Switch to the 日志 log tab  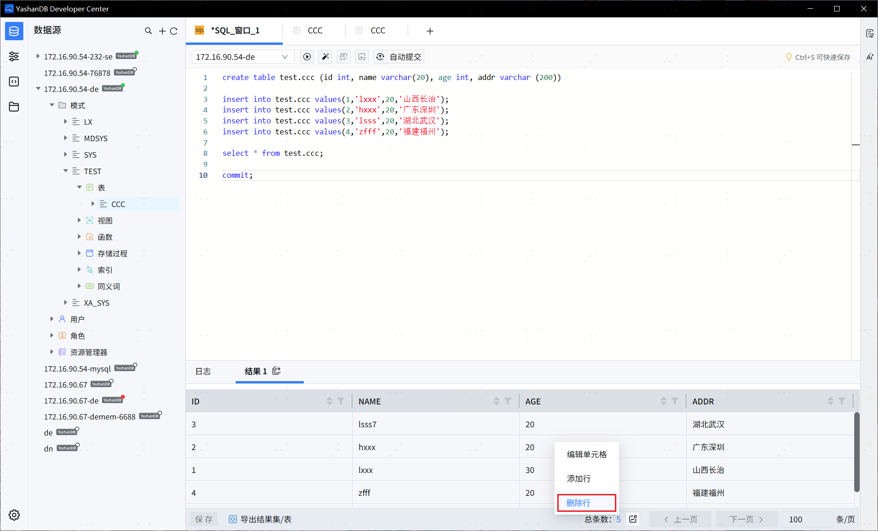pos(203,371)
